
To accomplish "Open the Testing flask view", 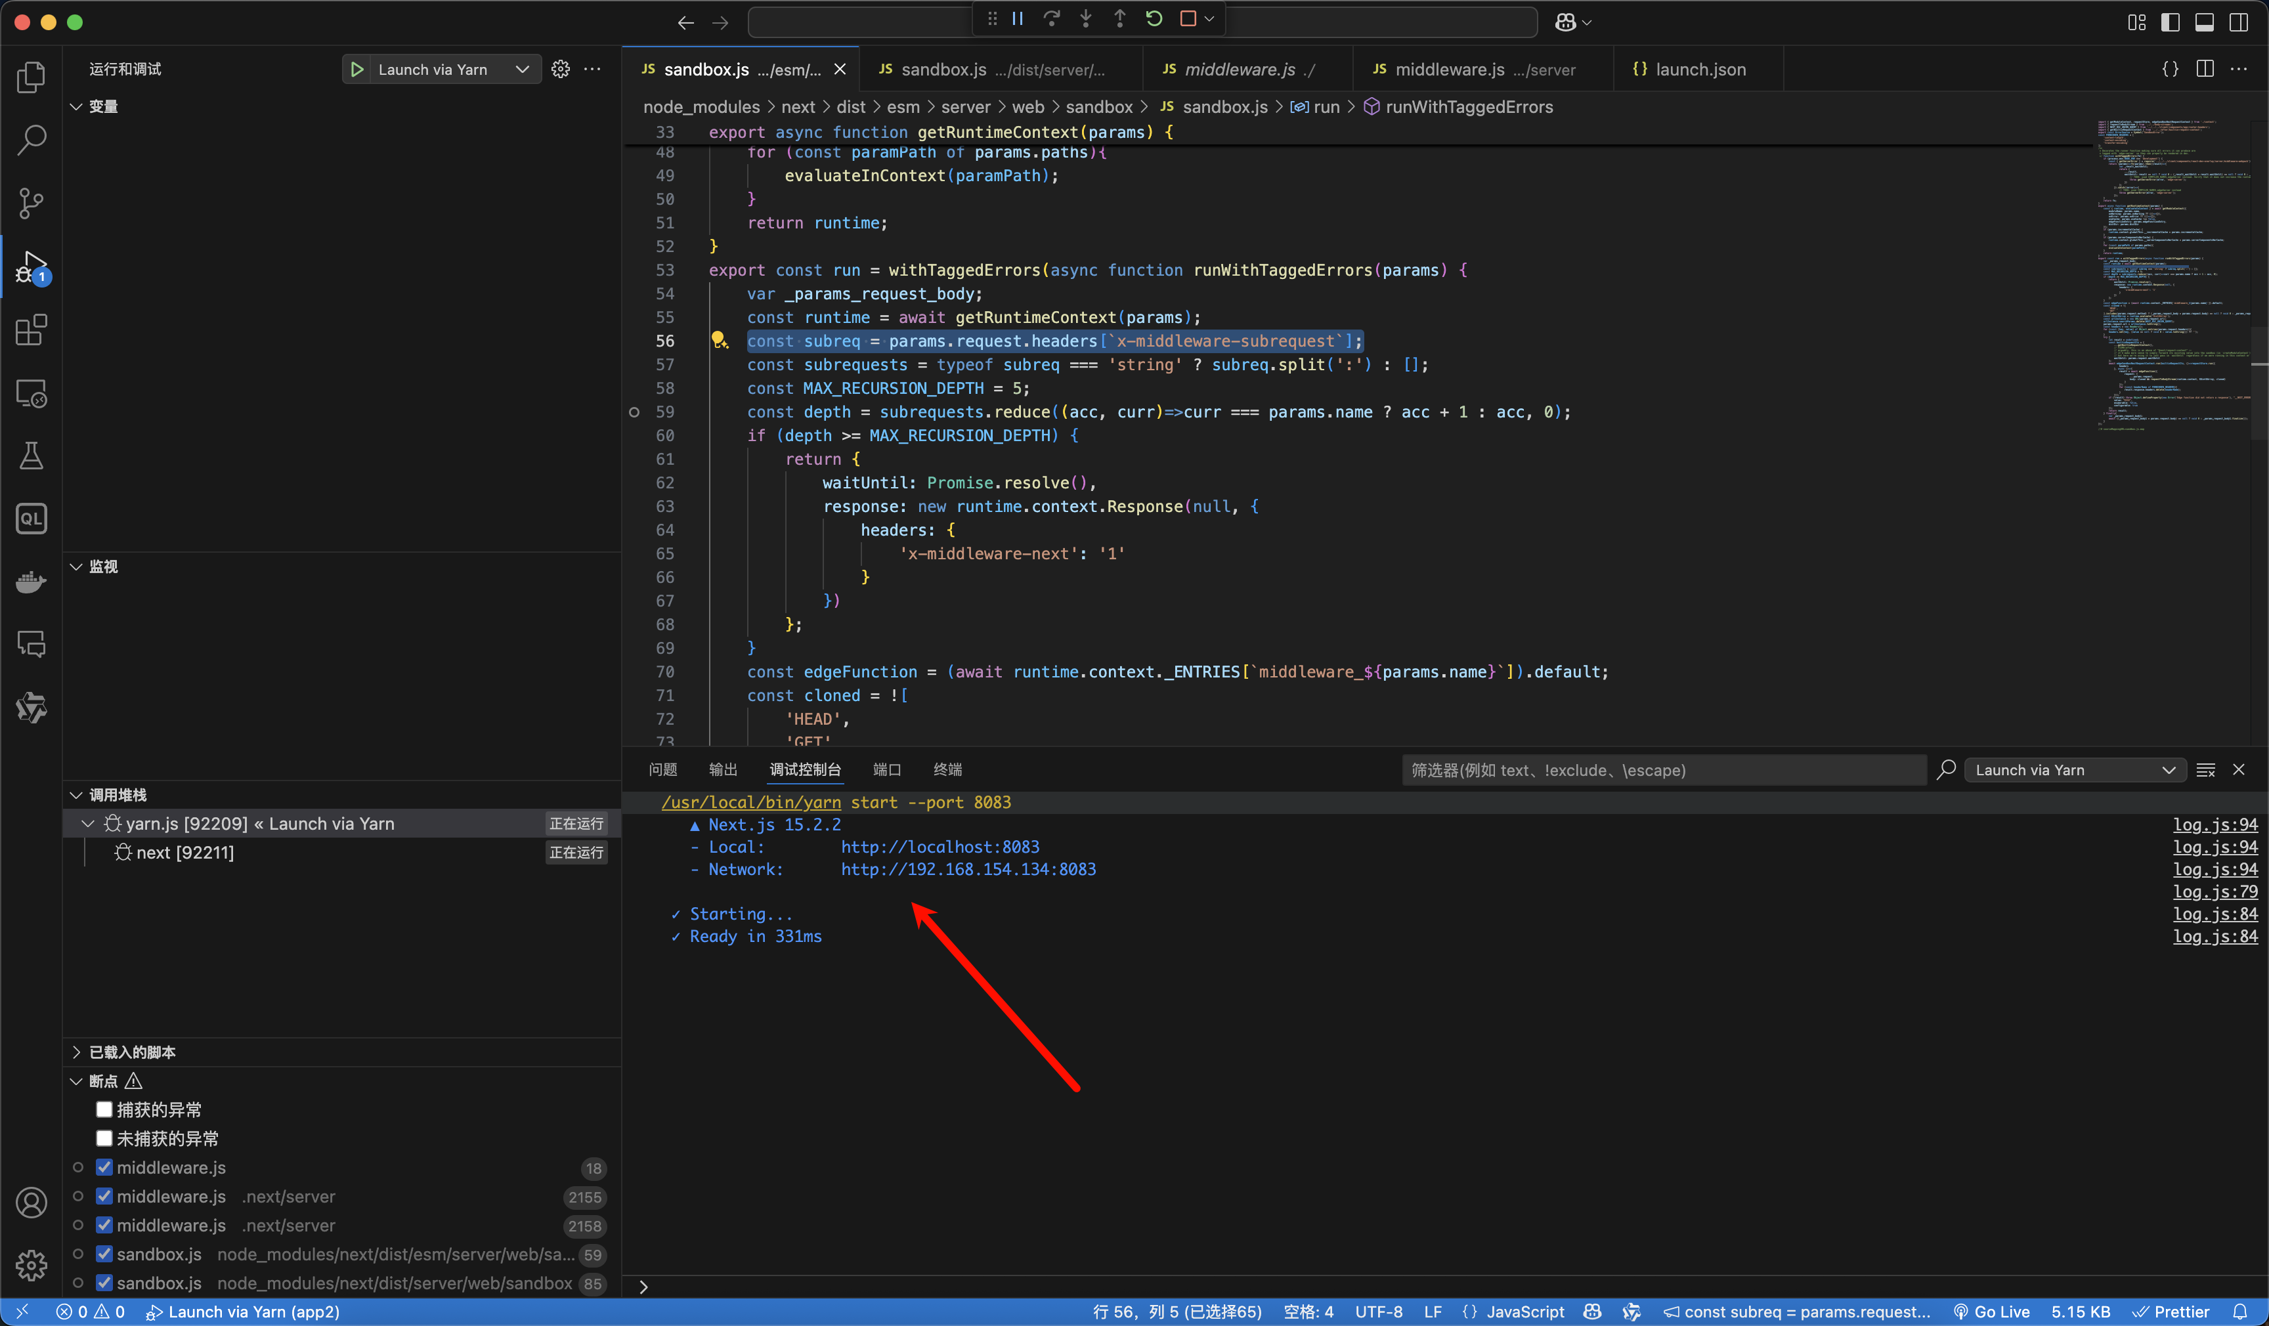I will (32, 456).
